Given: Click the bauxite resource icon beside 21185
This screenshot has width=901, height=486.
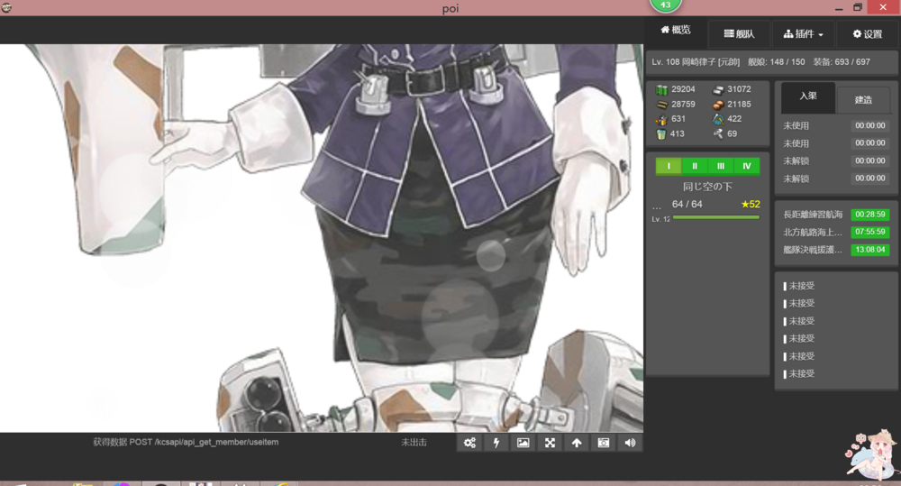Looking at the screenshot, I should pyautogui.click(x=718, y=104).
